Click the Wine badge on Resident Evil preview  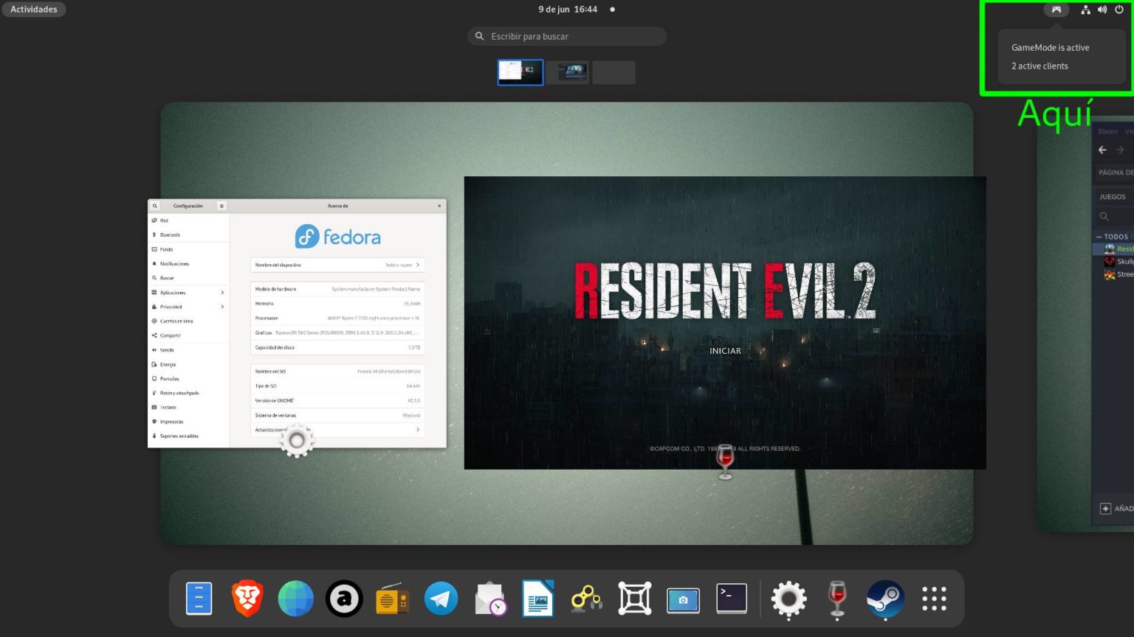point(725,462)
